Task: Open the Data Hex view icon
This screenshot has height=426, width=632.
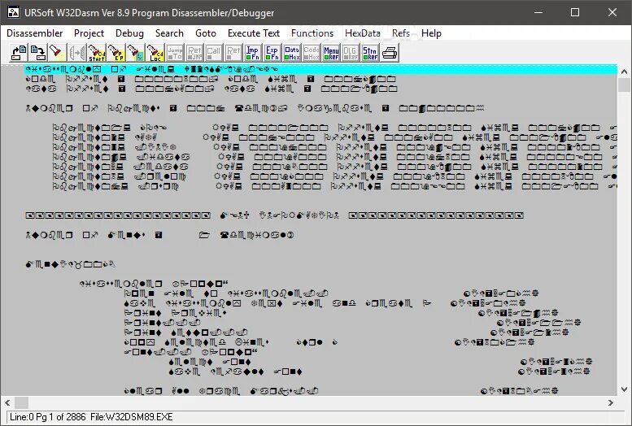Action: (292, 53)
